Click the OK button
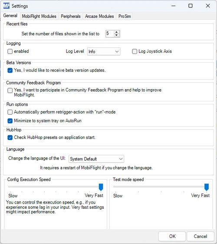 coord(172,236)
